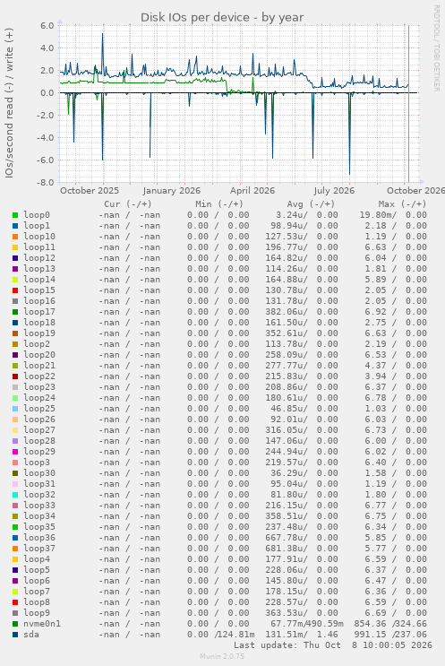Click sda max value '991.15'
The width and height of the screenshot is (445, 666).
tap(369, 635)
